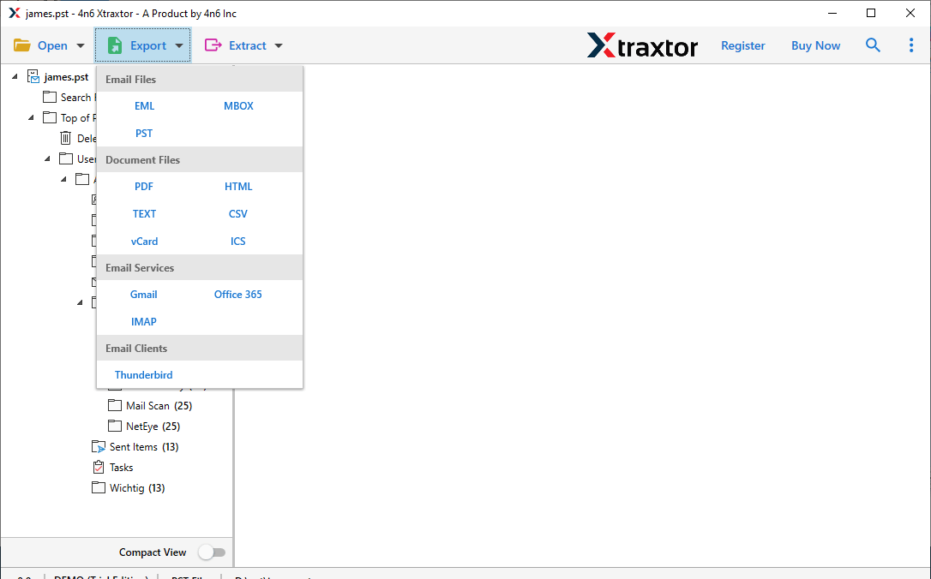Click the Sent Items folder icon

coord(99,447)
